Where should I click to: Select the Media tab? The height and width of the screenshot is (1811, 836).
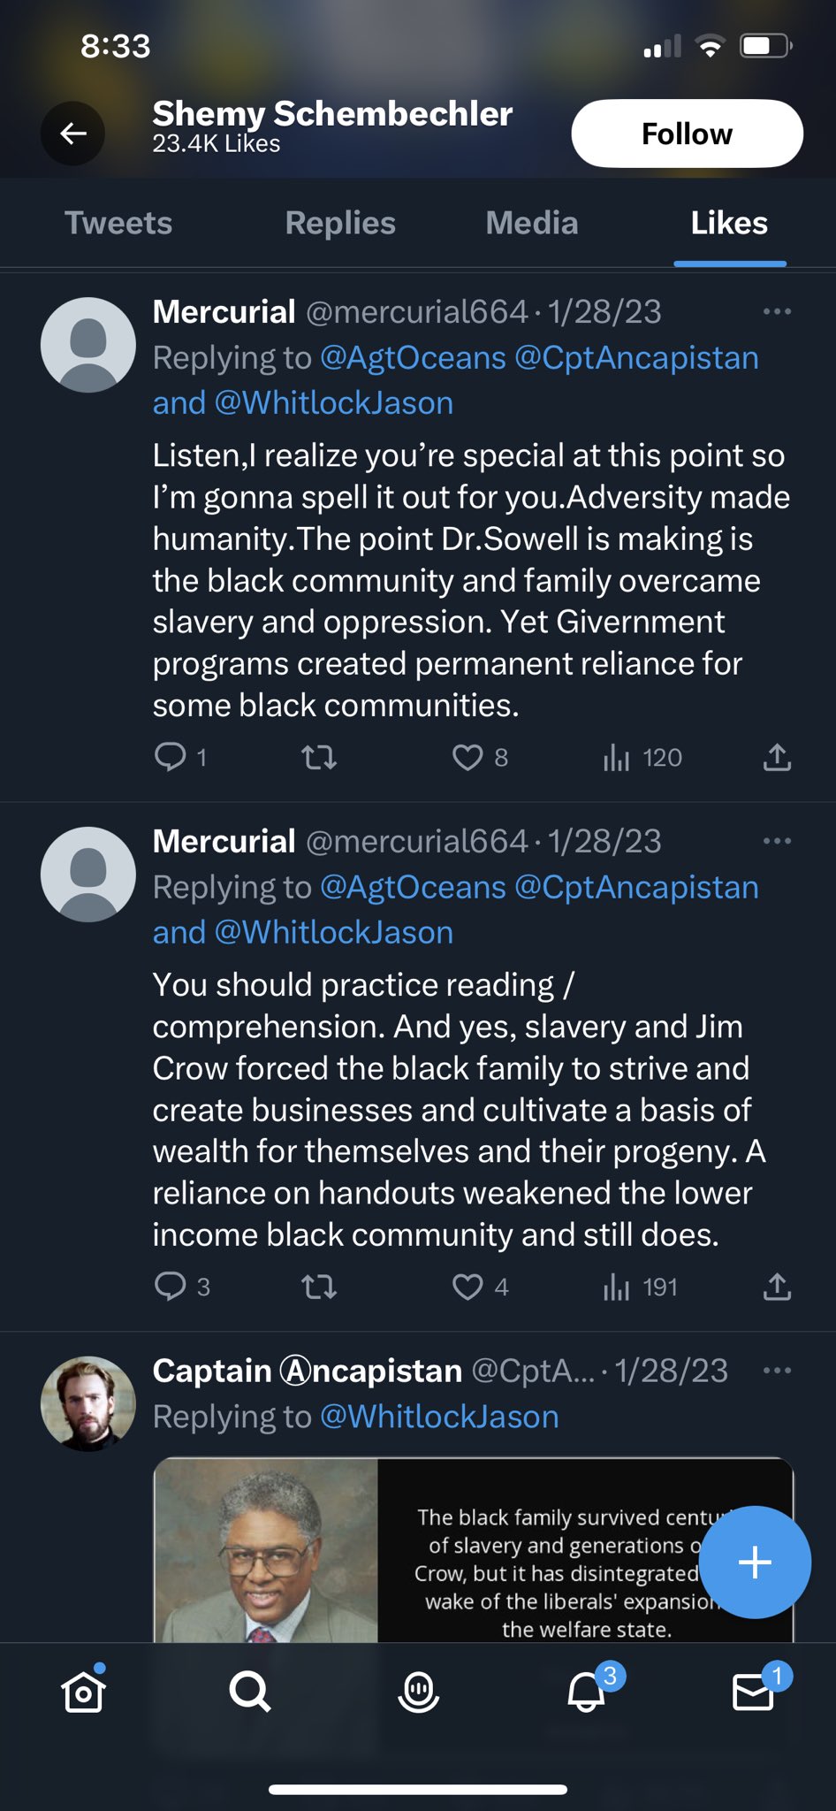pyautogui.click(x=531, y=223)
